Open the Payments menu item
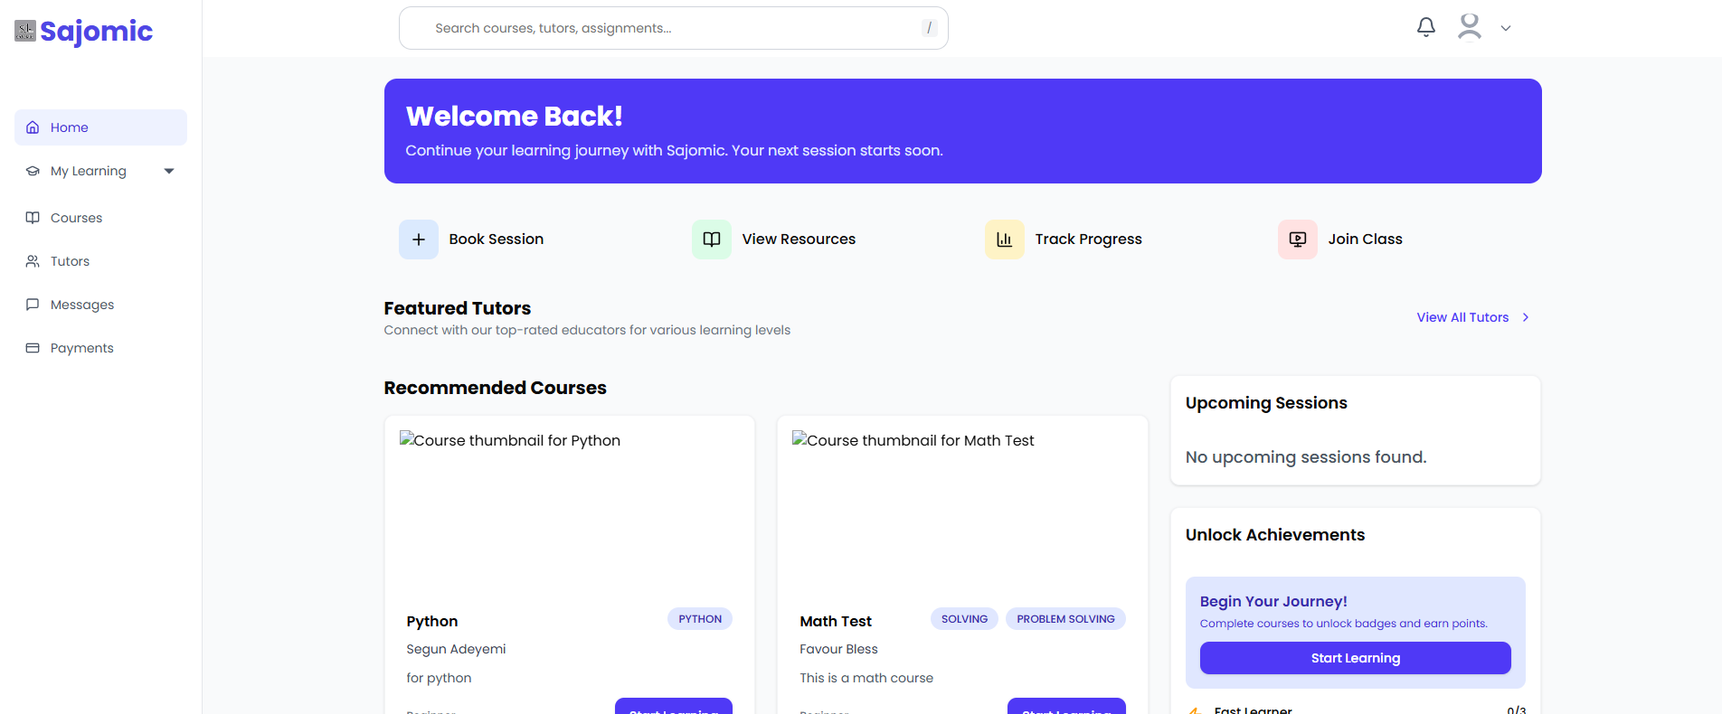This screenshot has width=1722, height=714. pyautogui.click(x=100, y=348)
